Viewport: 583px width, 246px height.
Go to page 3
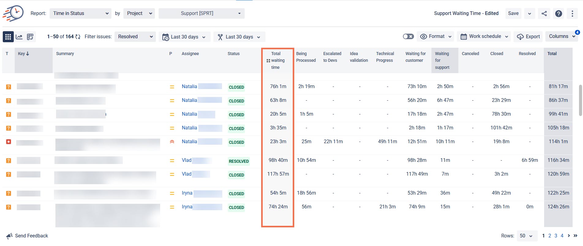pyautogui.click(x=556, y=236)
